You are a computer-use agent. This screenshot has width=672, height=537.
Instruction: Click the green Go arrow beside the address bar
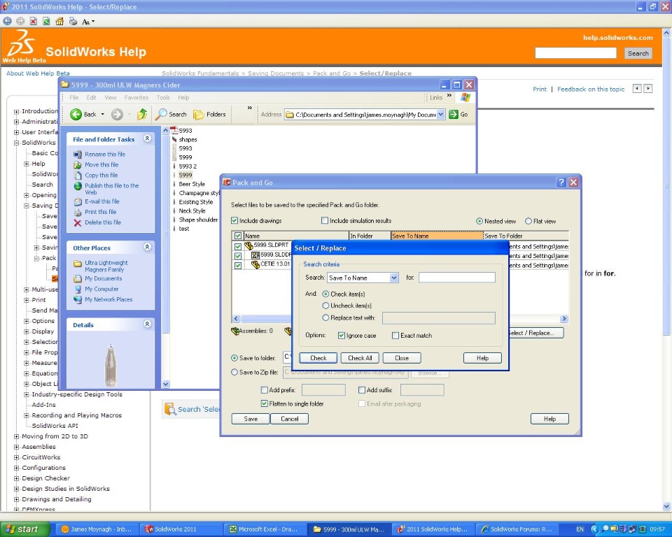pos(454,115)
